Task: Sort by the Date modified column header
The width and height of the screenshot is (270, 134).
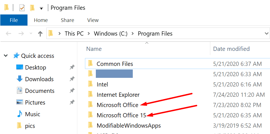Action: 231,49
